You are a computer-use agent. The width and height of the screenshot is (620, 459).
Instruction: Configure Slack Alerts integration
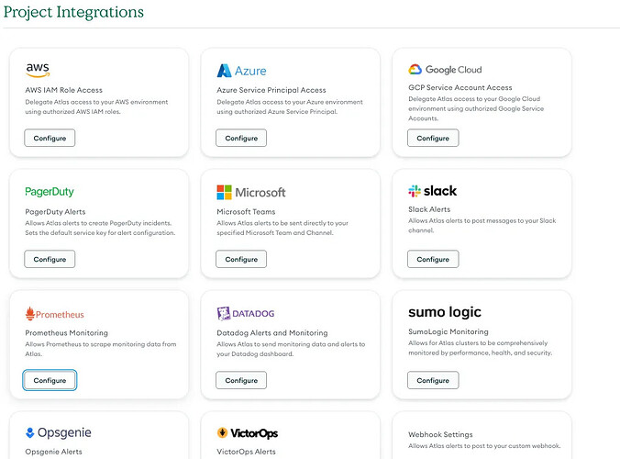(x=433, y=259)
